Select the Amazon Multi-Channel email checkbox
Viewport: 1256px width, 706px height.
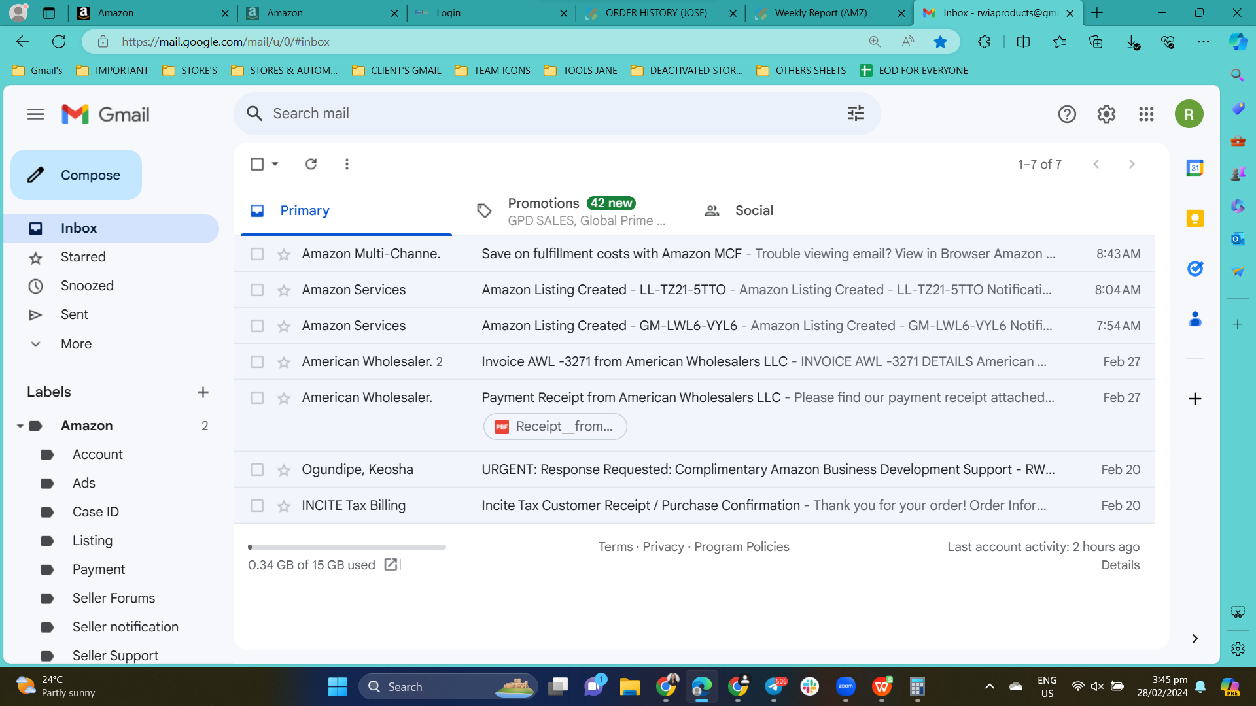point(257,254)
